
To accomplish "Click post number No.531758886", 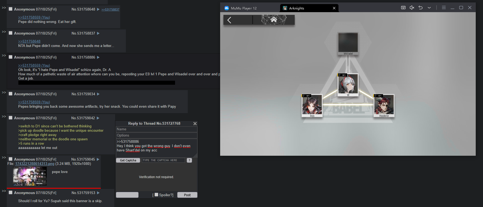I will pos(83,57).
